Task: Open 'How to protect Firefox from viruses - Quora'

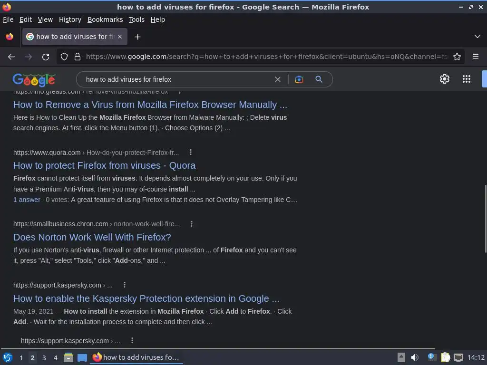Action: pyautogui.click(x=104, y=166)
